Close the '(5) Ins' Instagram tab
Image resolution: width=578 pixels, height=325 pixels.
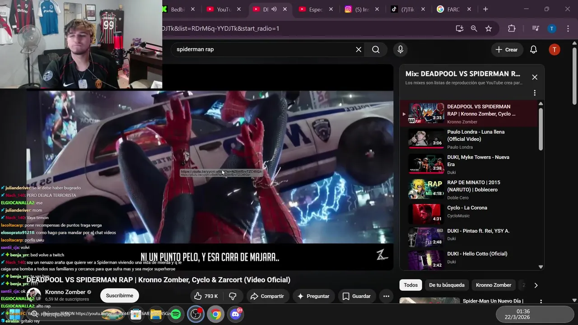pyautogui.click(x=377, y=9)
